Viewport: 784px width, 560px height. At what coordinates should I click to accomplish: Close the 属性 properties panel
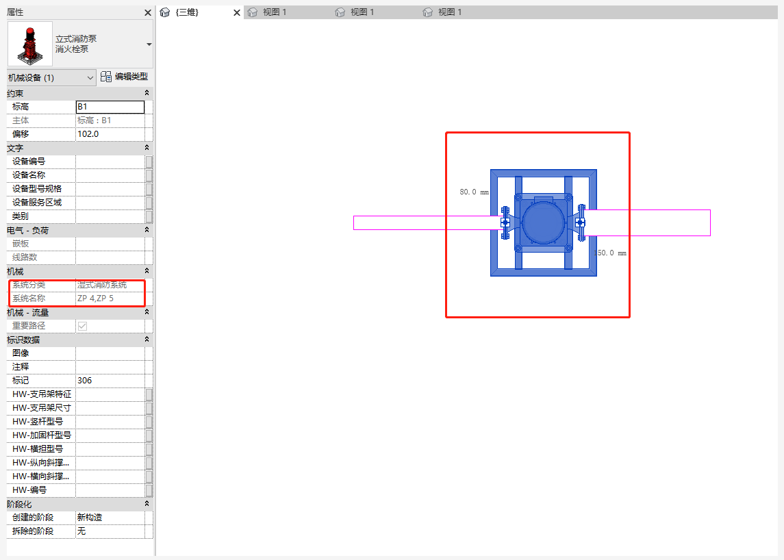(x=148, y=12)
